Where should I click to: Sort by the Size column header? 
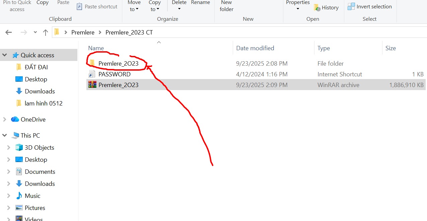tap(390, 48)
